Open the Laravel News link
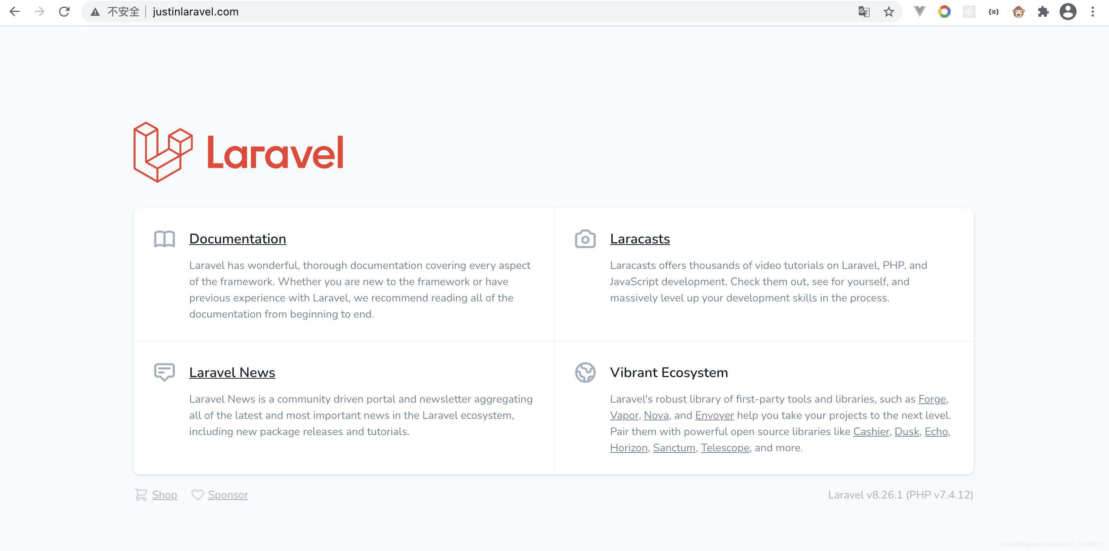Viewport: 1109px width, 551px height. click(232, 372)
